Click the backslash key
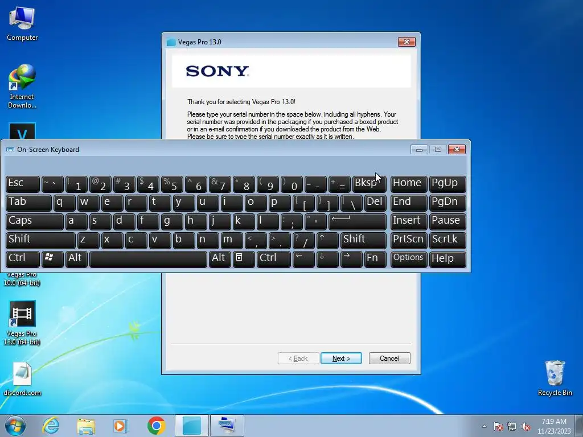The image size is (583, 437). pyautogui.click(x=351, y=203)
